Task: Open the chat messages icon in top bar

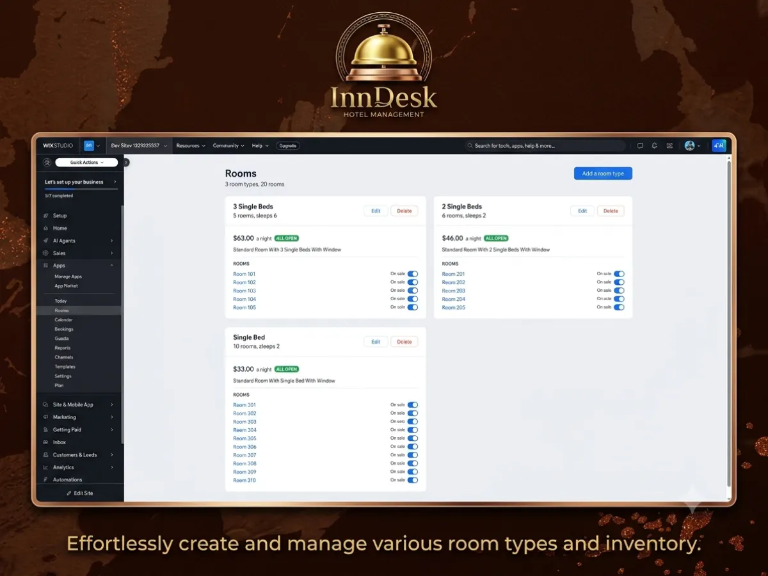Action: tap(639, 146)
